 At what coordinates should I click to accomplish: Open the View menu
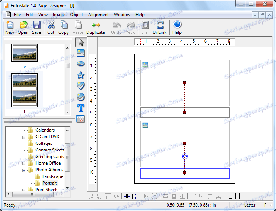[x=43, y=15]
